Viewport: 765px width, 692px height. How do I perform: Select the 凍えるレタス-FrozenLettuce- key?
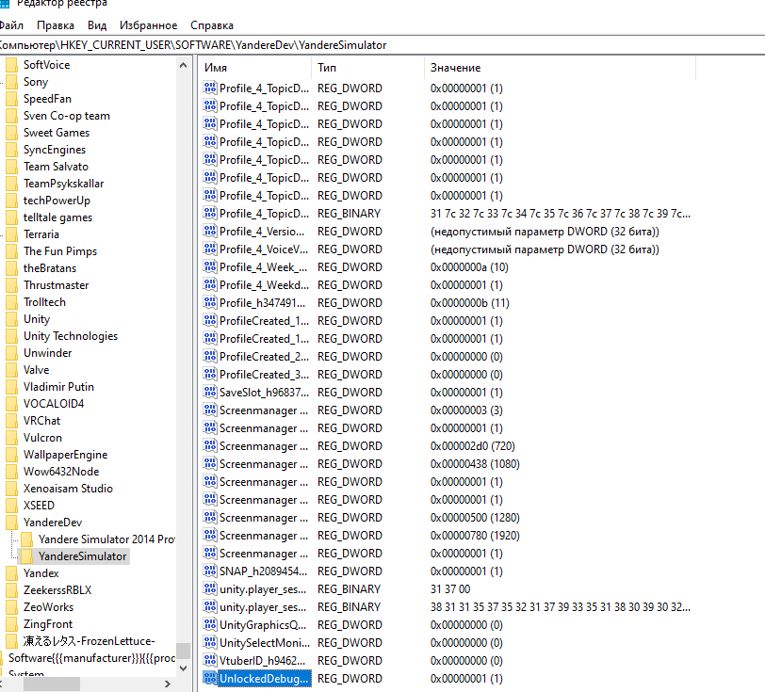click(x=90, y=641)
